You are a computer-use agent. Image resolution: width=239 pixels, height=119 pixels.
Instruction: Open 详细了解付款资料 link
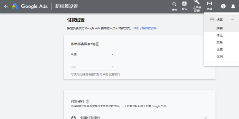point(145,28)
